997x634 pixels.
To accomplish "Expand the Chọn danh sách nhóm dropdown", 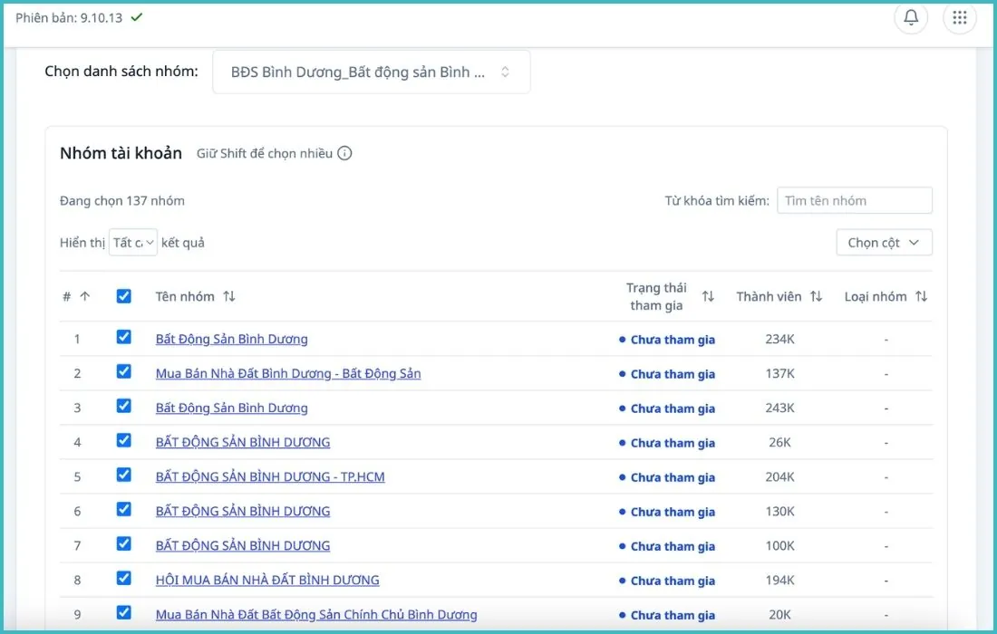I will tap(372, 72).
